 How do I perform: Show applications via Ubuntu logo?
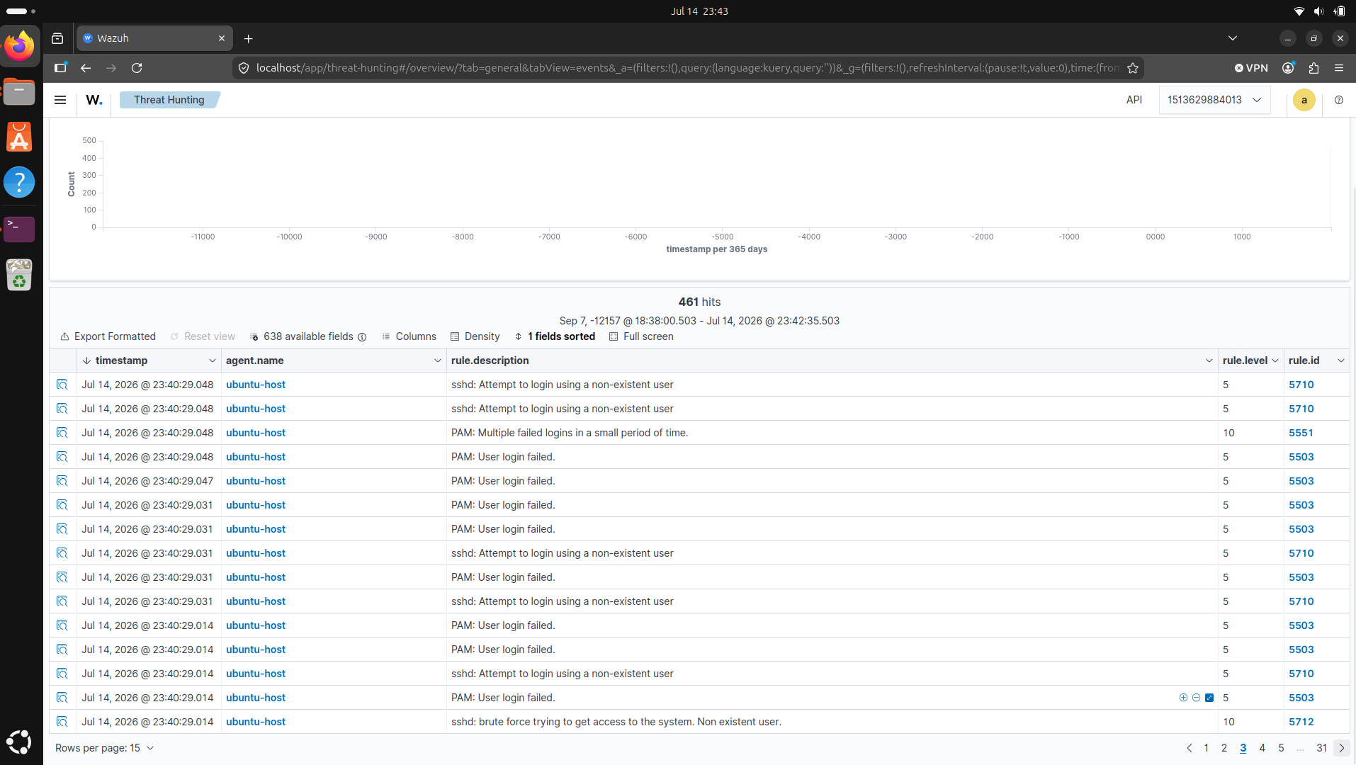point(19,742)
